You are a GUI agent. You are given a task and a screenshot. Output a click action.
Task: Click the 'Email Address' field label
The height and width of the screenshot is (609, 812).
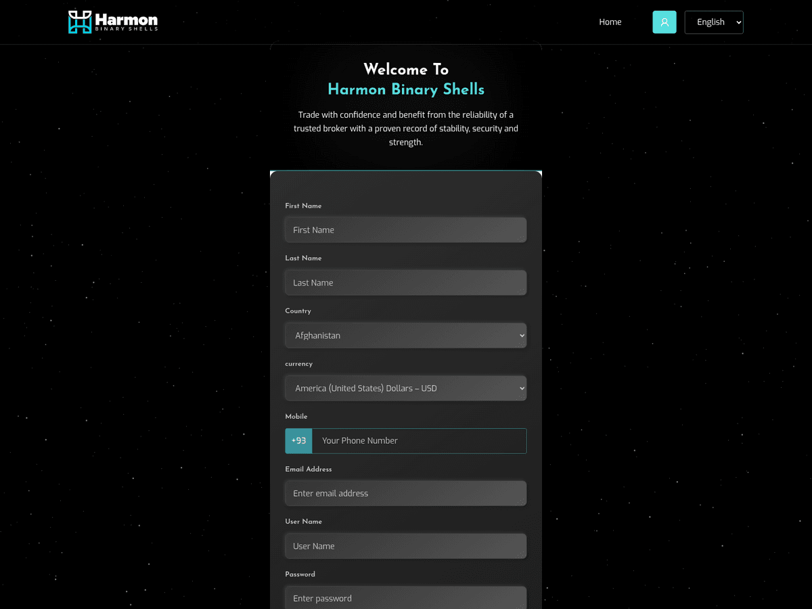[309, 469]
